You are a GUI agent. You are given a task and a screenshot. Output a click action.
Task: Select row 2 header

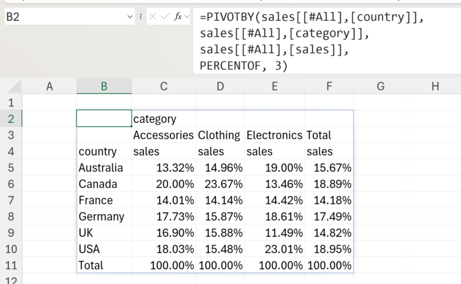coord(11,119)
